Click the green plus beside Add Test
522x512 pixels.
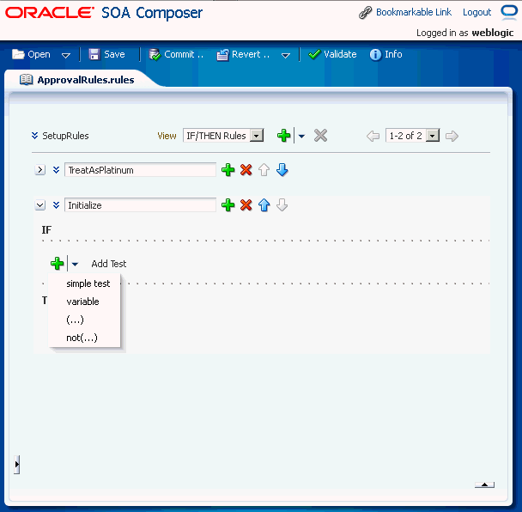point(58,263)
